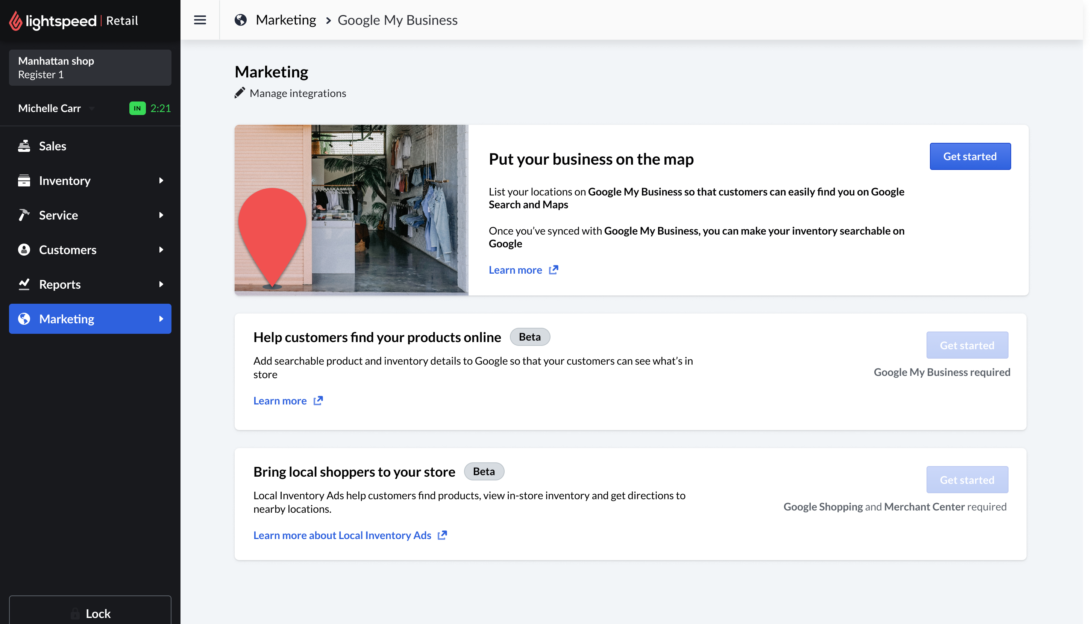1092x624 pixels.
Task: Expand the Inventory submenu arrow
Action: click(x=161, y=180)
